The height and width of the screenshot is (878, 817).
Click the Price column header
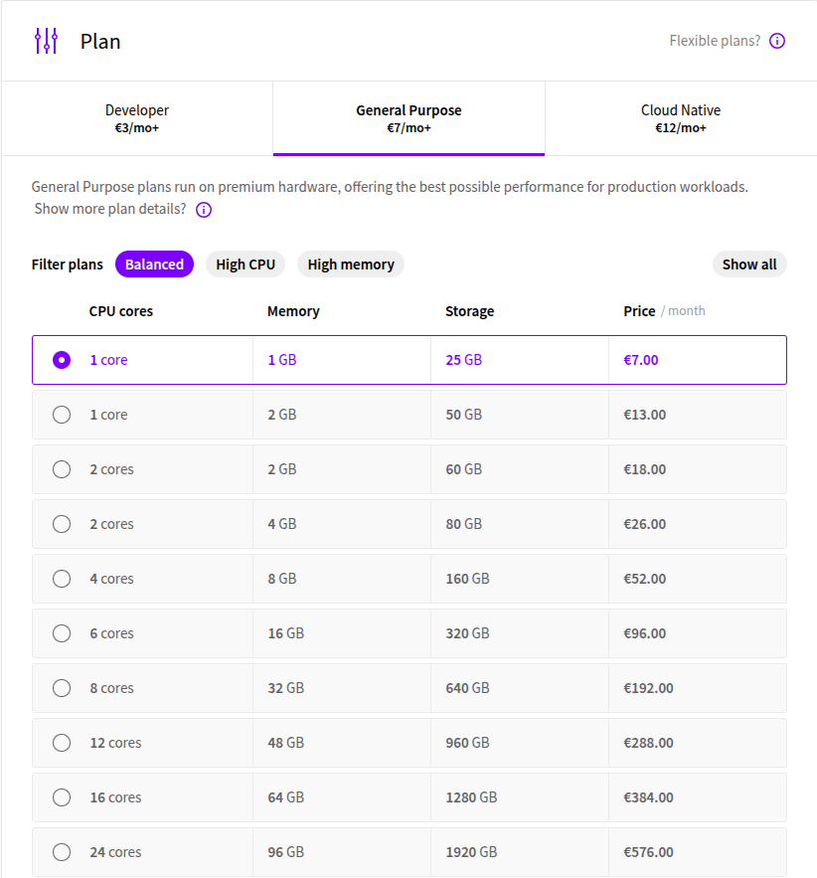click(639, 311)
